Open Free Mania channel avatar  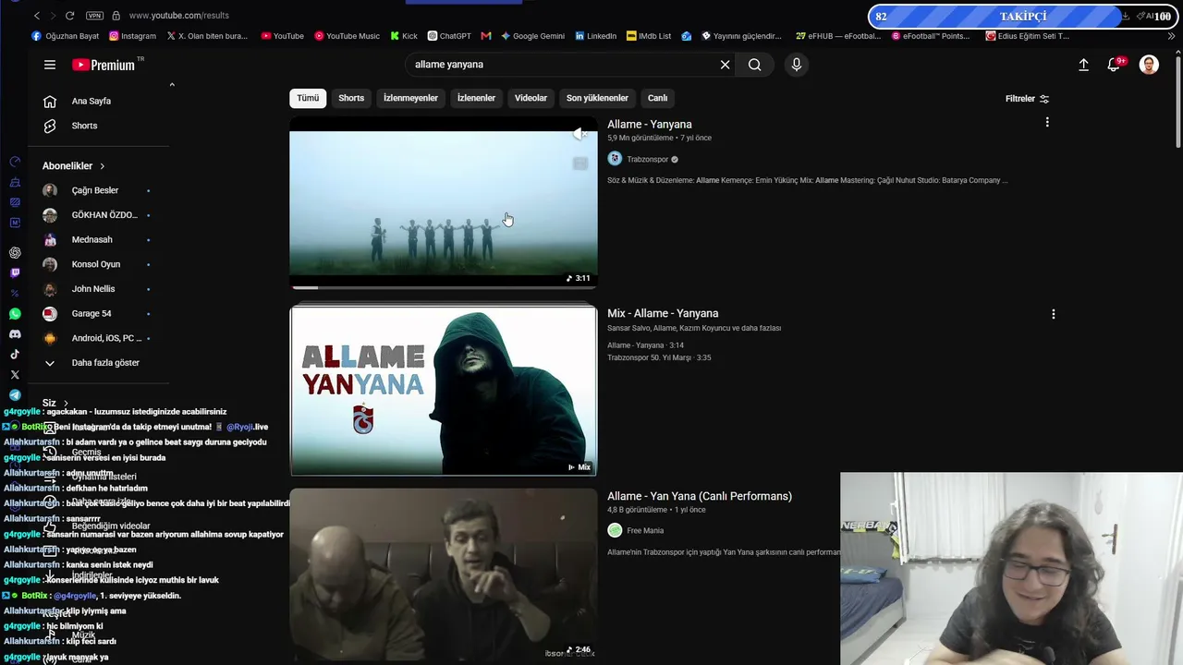[x=615, y=530]
